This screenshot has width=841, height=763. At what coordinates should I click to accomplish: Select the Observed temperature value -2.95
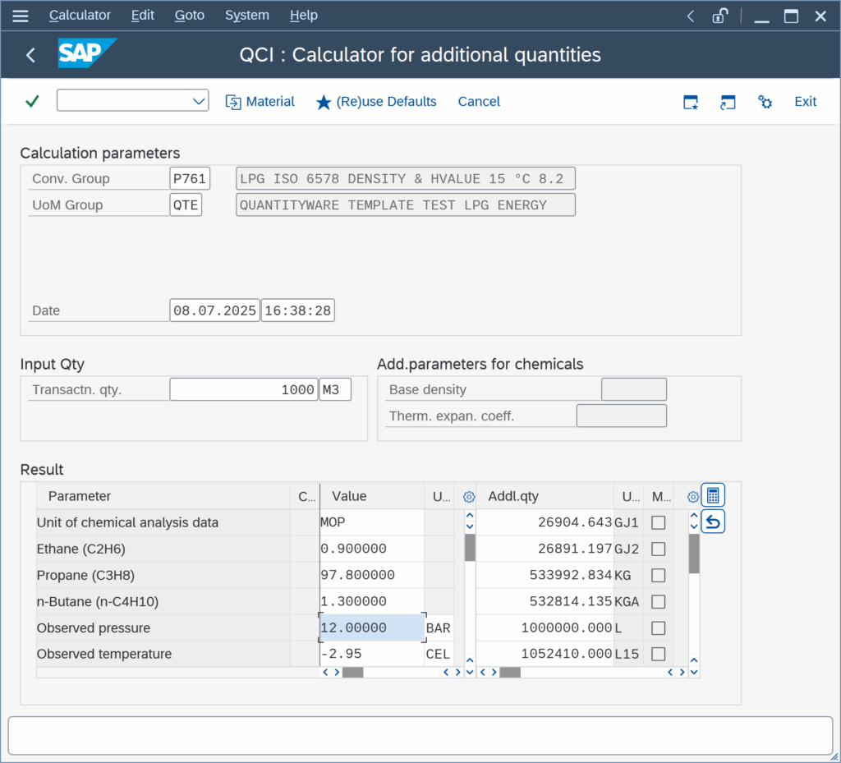pos(372,654)
